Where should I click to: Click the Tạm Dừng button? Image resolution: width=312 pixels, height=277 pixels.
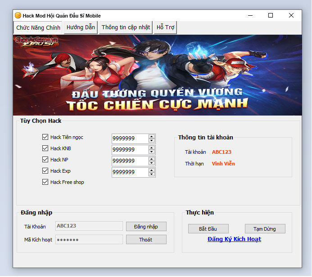click(x=265, y=229)
